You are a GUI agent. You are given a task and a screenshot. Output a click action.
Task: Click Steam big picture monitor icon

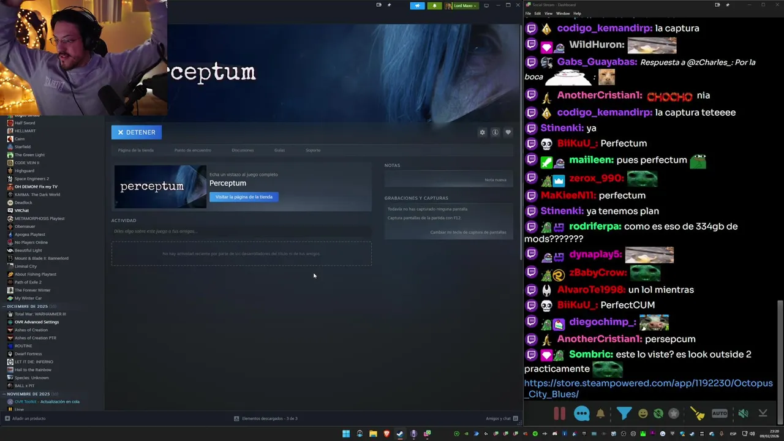pyautogui.click(x=486, y=6)
